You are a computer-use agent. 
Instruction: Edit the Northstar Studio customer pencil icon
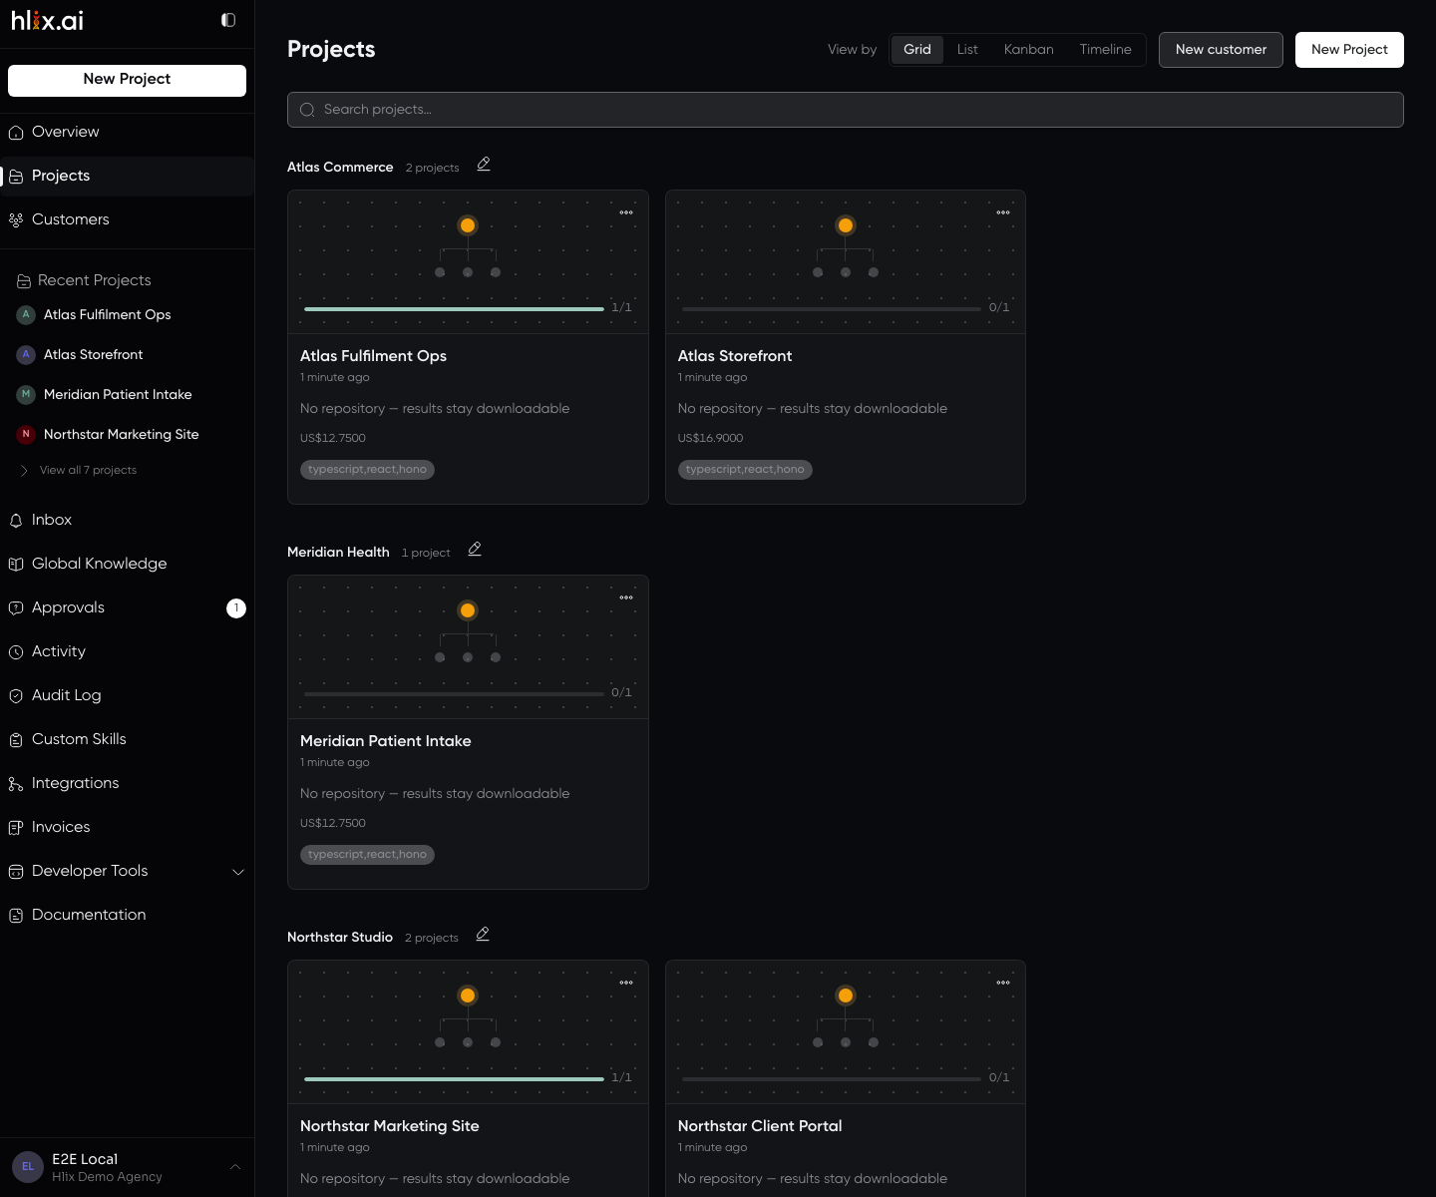(x=483, y=935)
